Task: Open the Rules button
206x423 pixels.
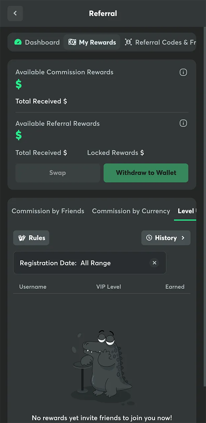Action: (x=31, y=238)
